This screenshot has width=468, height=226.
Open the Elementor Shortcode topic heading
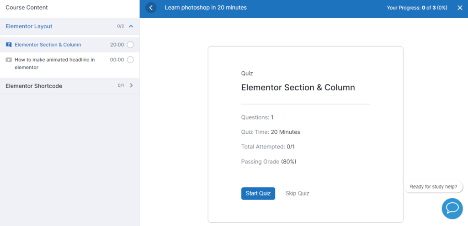(34, 86)
